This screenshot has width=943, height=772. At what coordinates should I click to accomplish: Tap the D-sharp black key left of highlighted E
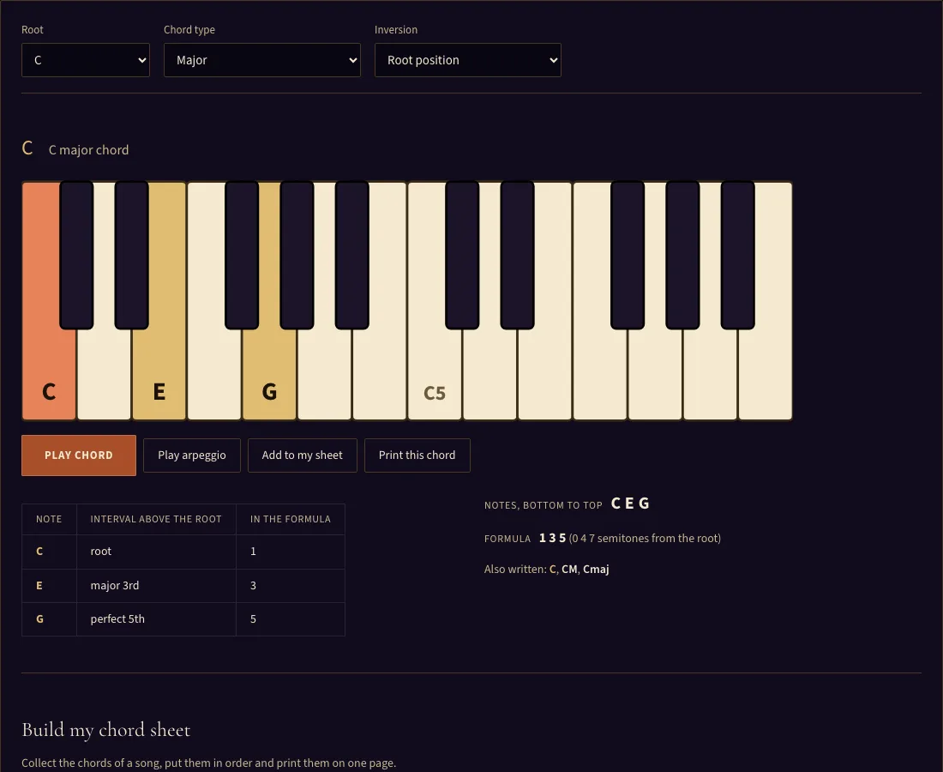coord(132,256)
